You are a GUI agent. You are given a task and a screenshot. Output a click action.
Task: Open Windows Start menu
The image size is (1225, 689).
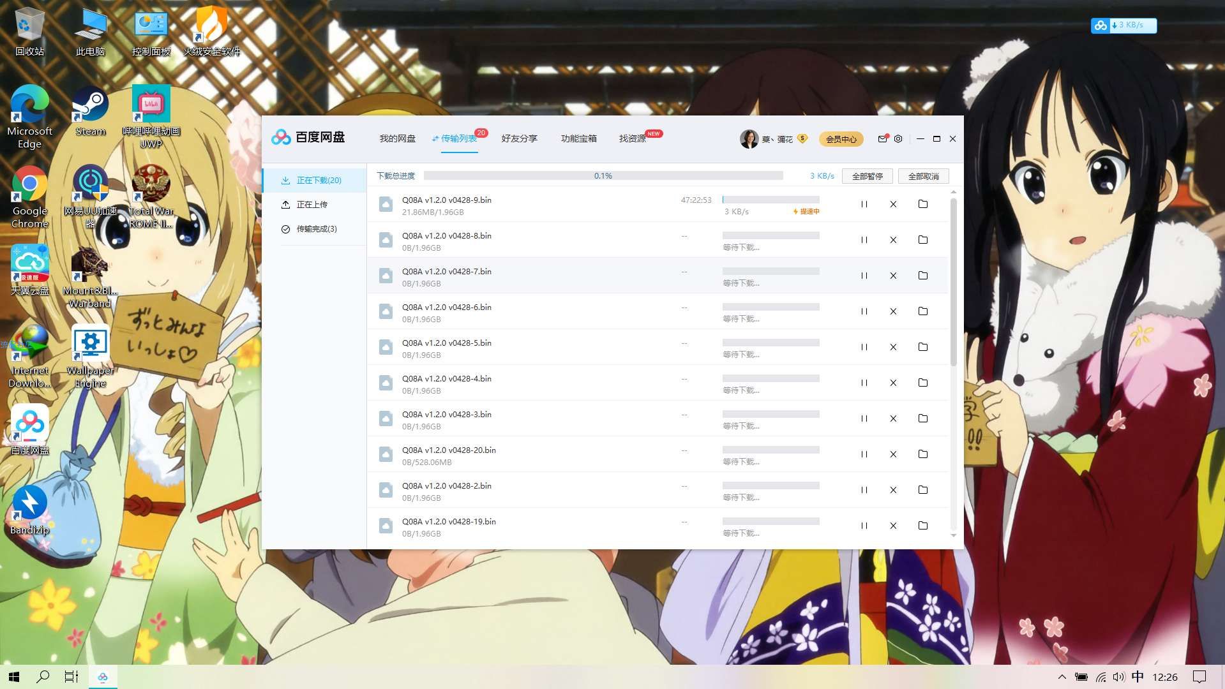(x=14, y=677)
